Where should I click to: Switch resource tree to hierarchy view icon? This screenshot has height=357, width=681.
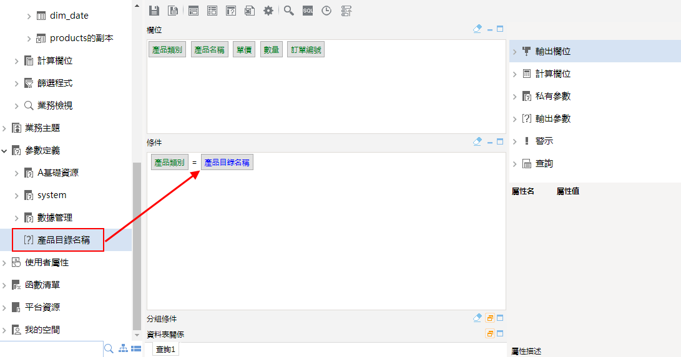click(124, 348)
